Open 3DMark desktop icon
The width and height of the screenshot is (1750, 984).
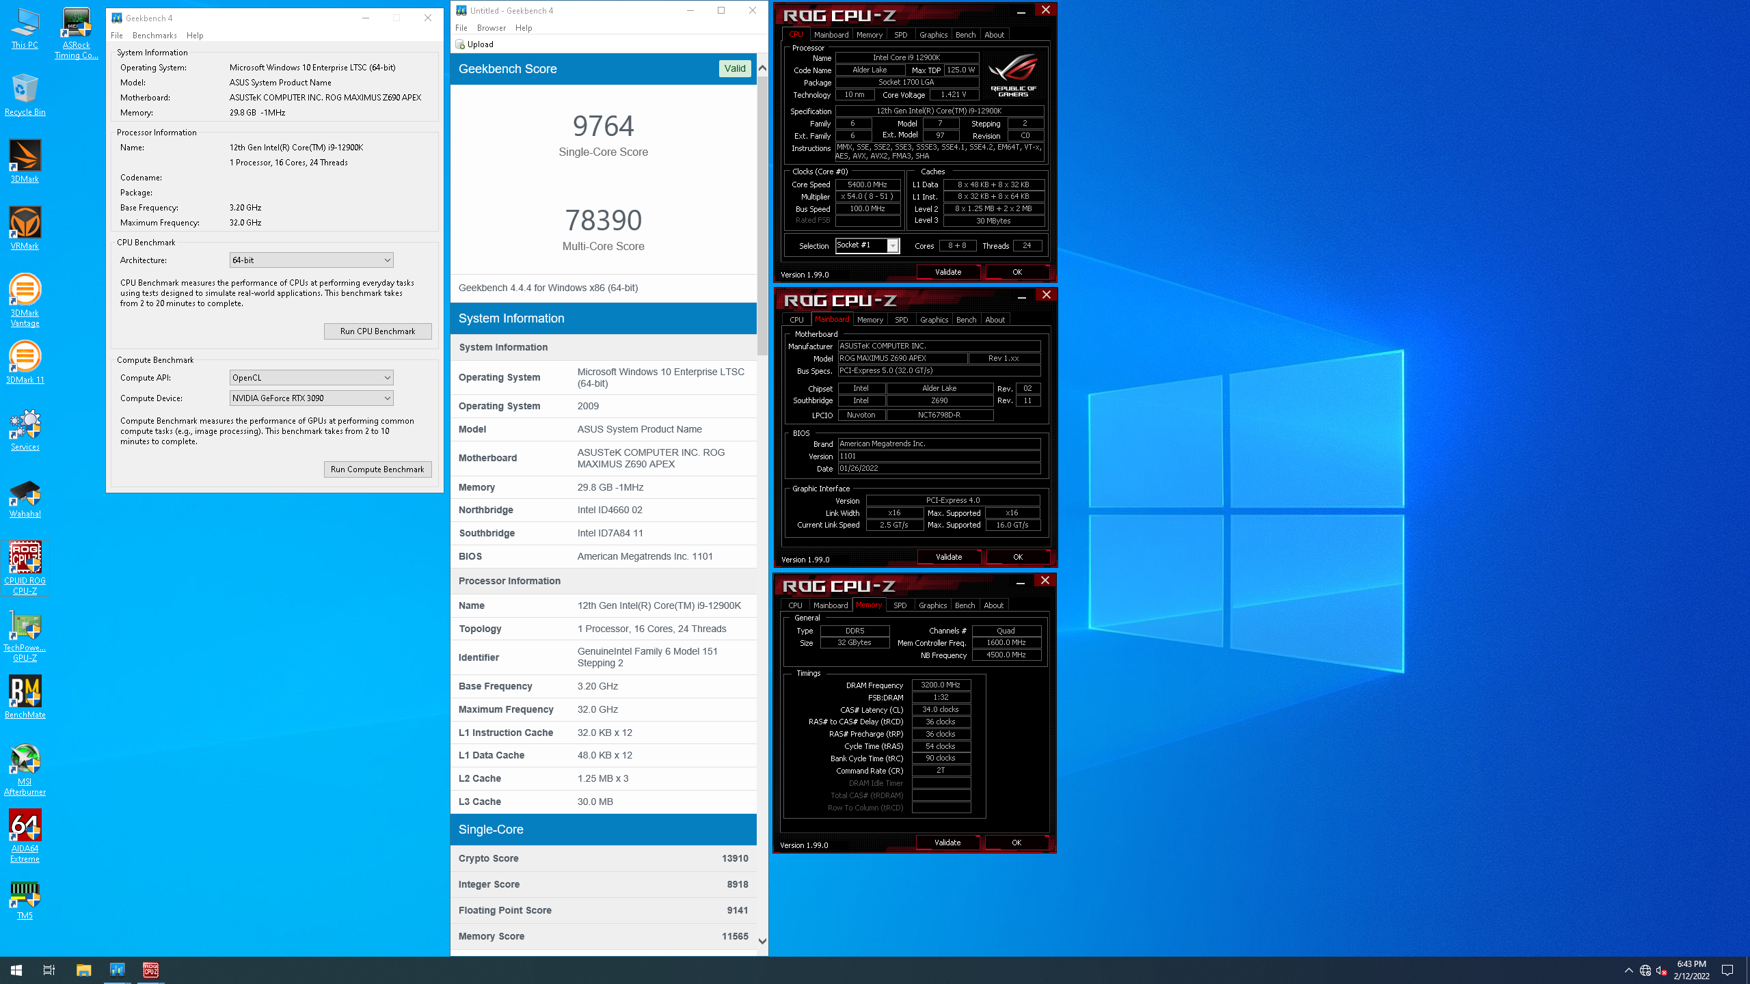25,161
